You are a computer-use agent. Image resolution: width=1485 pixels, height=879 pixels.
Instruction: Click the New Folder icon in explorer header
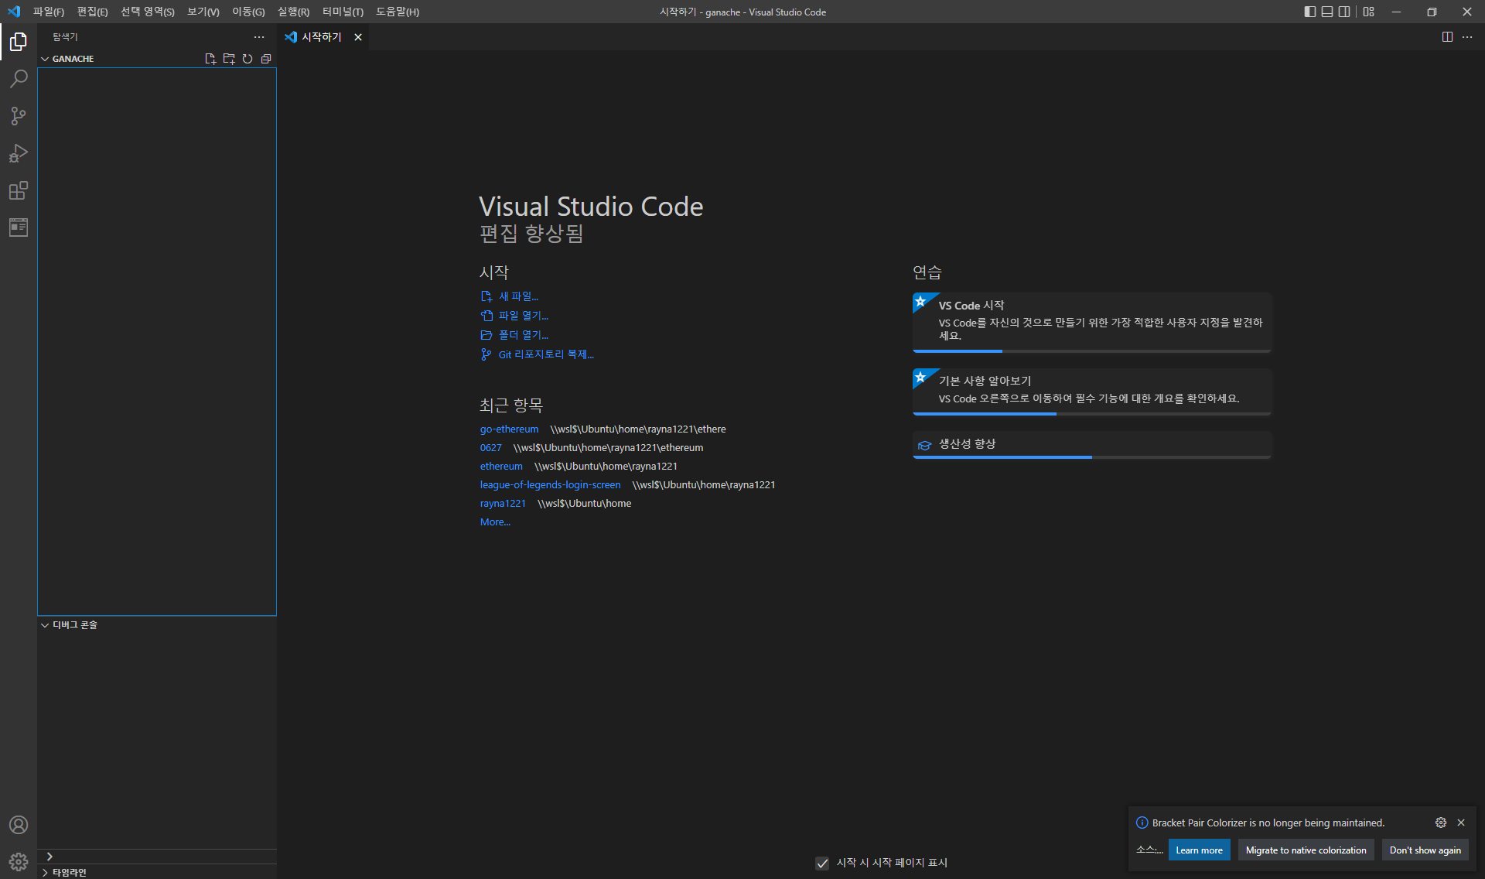pos(229,59)
